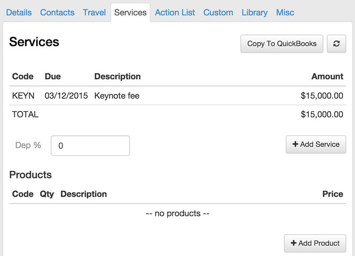Image resolution: width=355 pixels, height=256 pixels.
Task: Click the Products Price column header
Action: click(332, 194)
